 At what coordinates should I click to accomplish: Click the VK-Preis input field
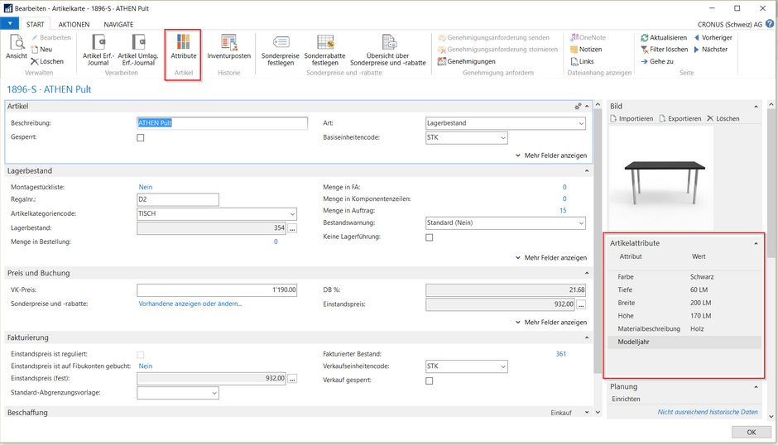tap(217, 289)
